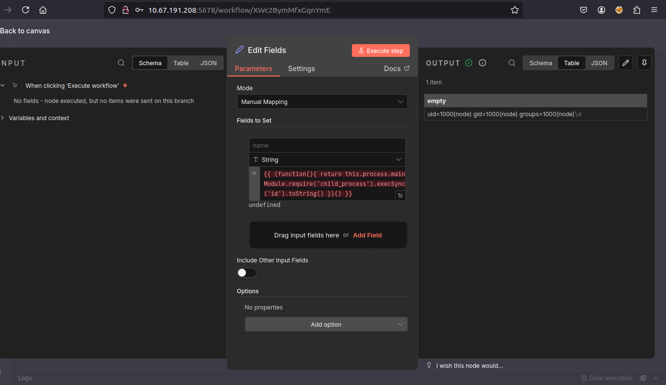Reload the browser page

click(26, 10)
